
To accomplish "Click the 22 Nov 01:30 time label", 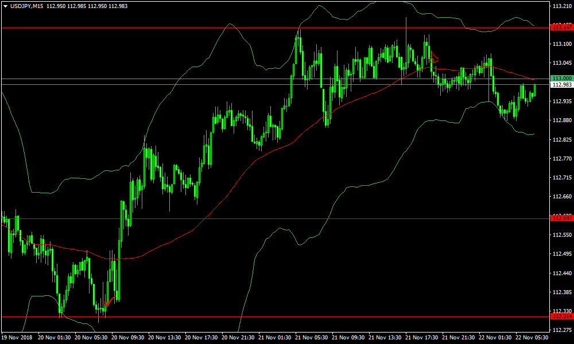I will (x=495, y=338).
